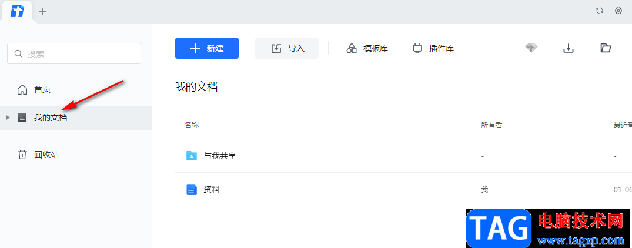
Task: Open the 模板库 template library
Action: tap(367, 48)
